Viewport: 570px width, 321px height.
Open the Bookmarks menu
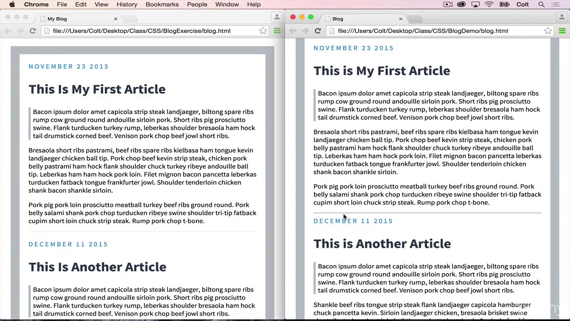tap(162, 4)
